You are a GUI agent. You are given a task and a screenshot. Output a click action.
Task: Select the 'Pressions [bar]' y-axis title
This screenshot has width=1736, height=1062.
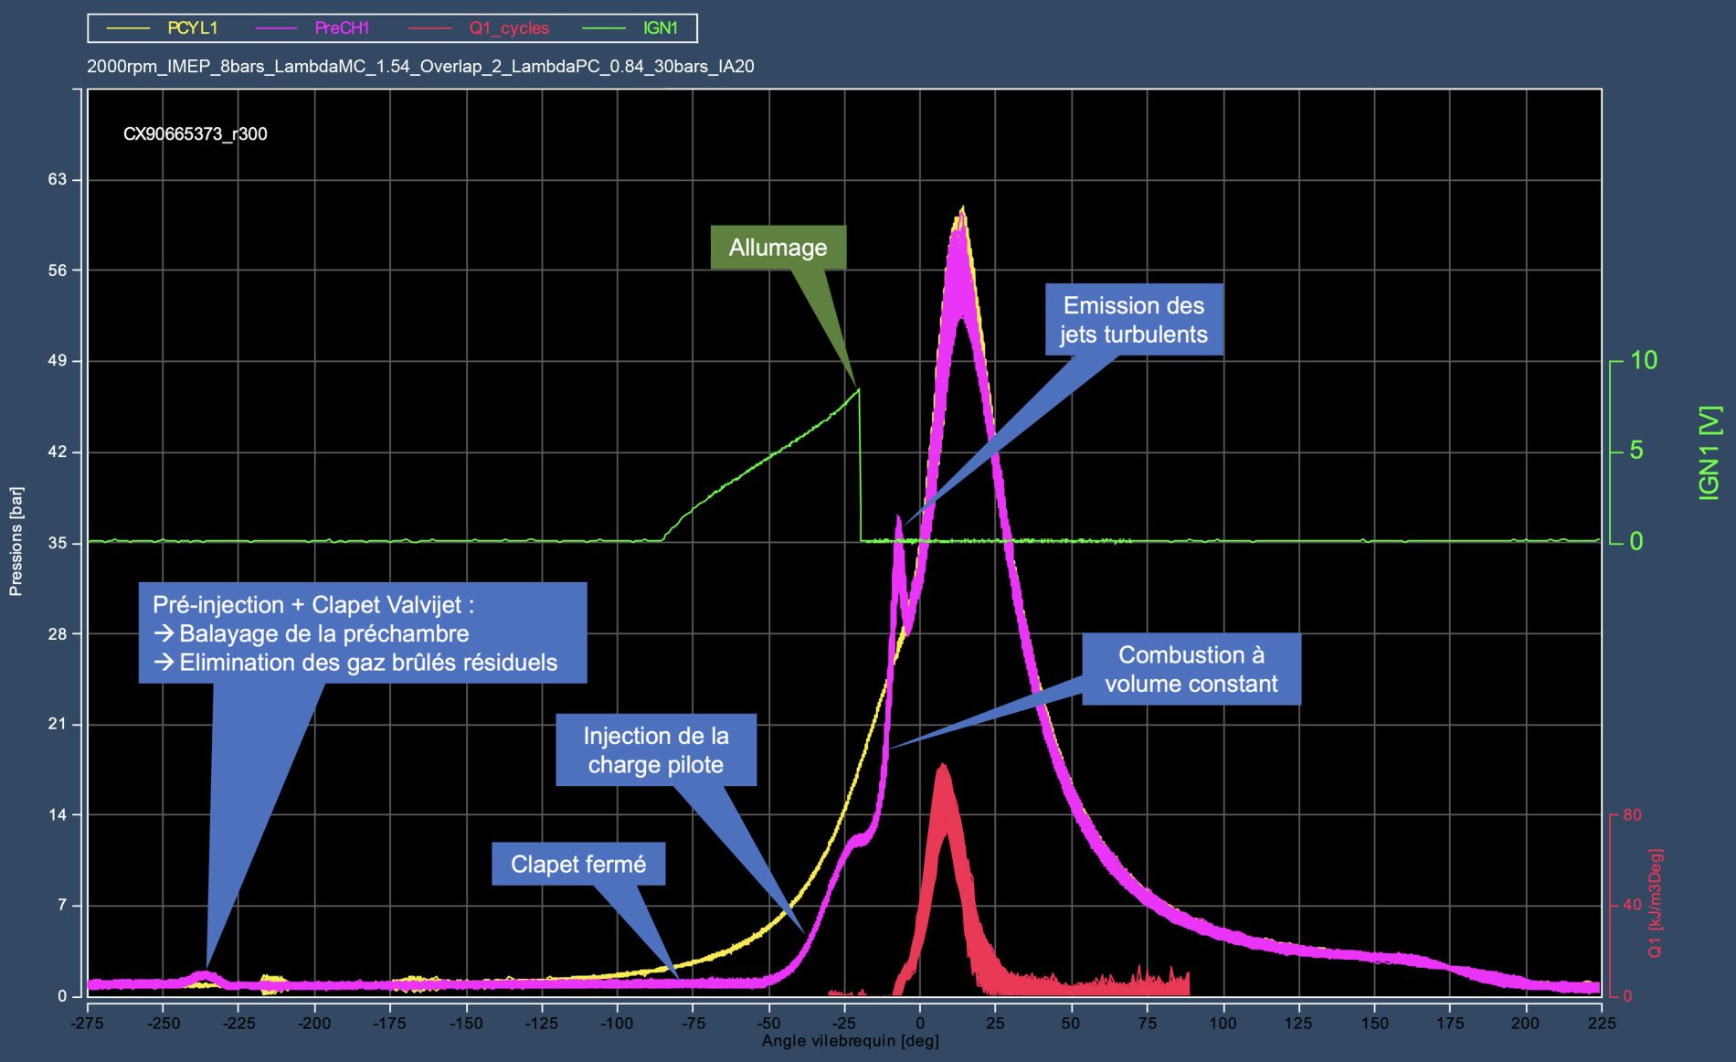[x=16, y=541]
